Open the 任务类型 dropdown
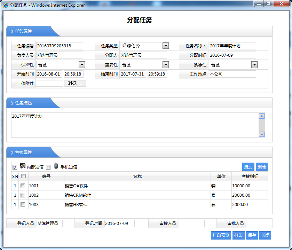The image size is (292, 250). [x=166, y=46]
